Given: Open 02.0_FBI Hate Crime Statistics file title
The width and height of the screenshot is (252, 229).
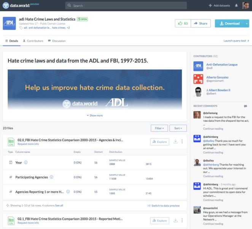Looking at the screenshot, I should (x=70, y=140).
